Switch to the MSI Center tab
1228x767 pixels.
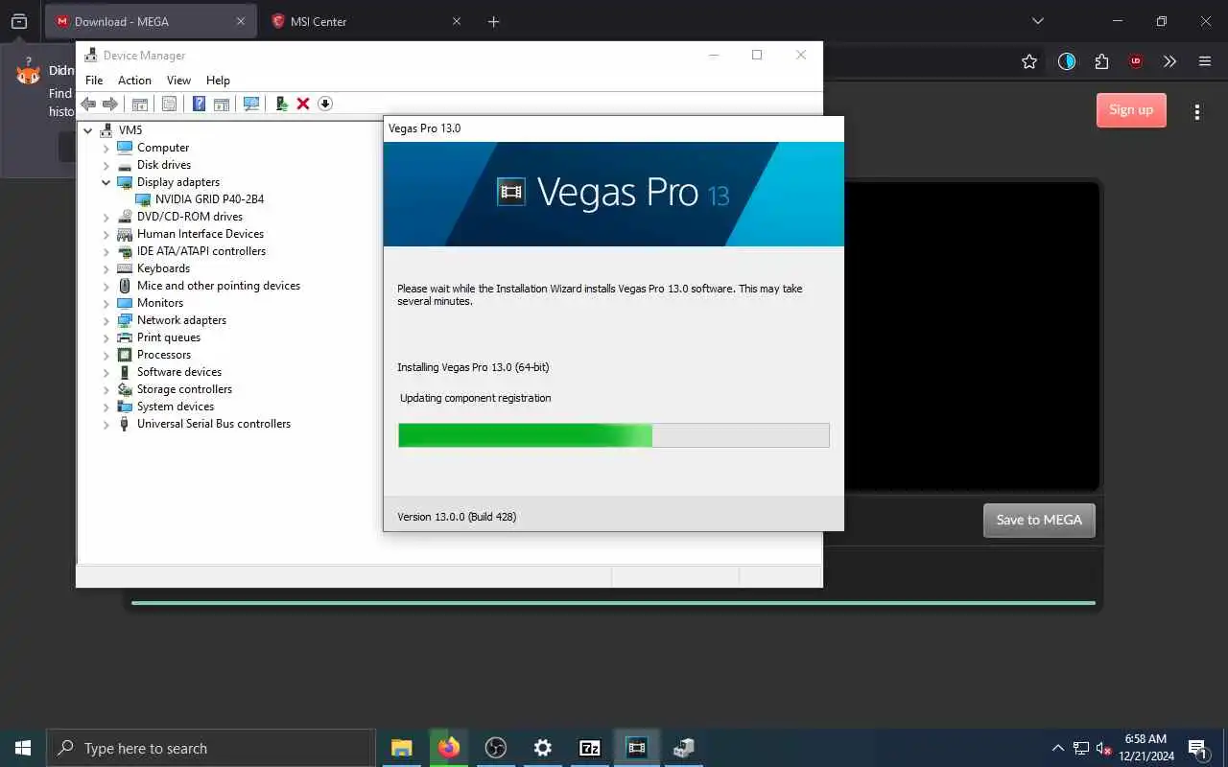pyautogui.click(x=365, y=21)
